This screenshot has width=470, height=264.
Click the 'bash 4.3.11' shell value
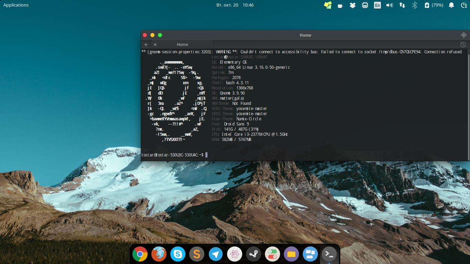coord(237,83)
